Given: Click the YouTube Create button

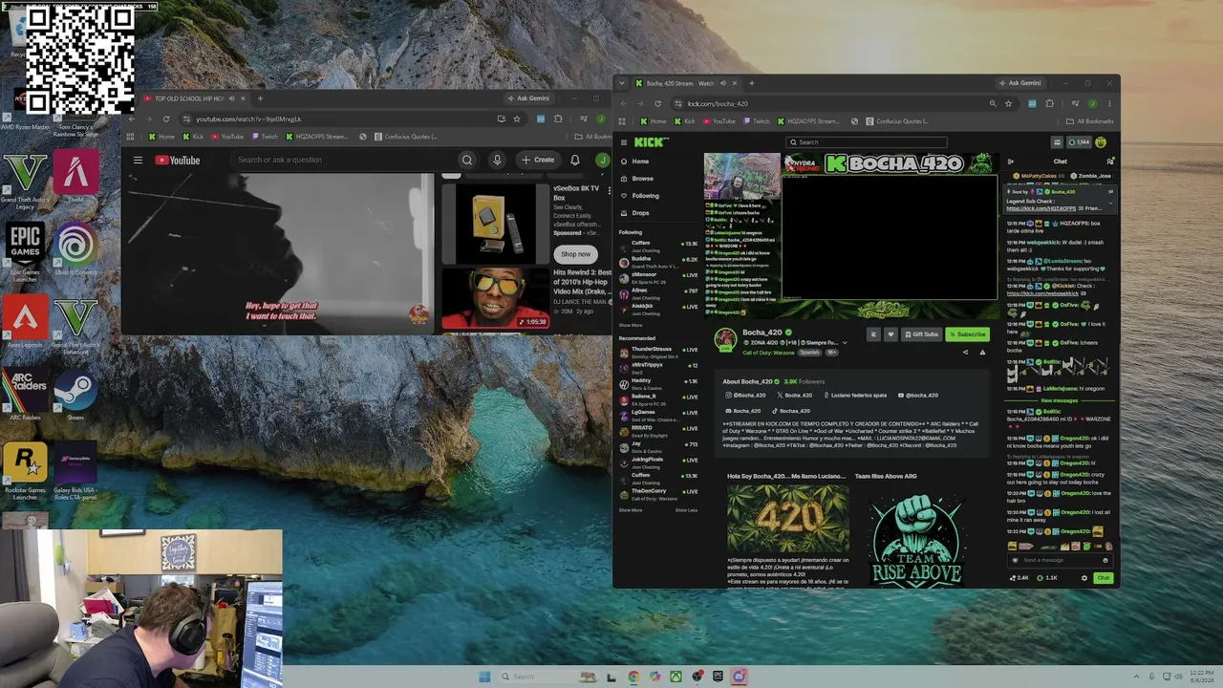Looking at the screenshot, I should click(x=538, y=161).
